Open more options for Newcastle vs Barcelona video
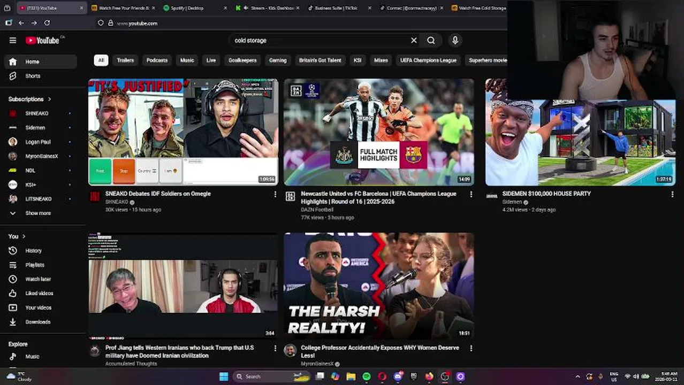 pyautogui.click(x=471, y=194)
